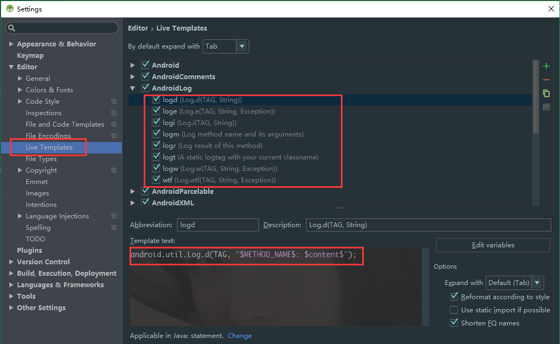560x344 pixels.
Task: Click the Change applicable context link
Action: (239, 336)
